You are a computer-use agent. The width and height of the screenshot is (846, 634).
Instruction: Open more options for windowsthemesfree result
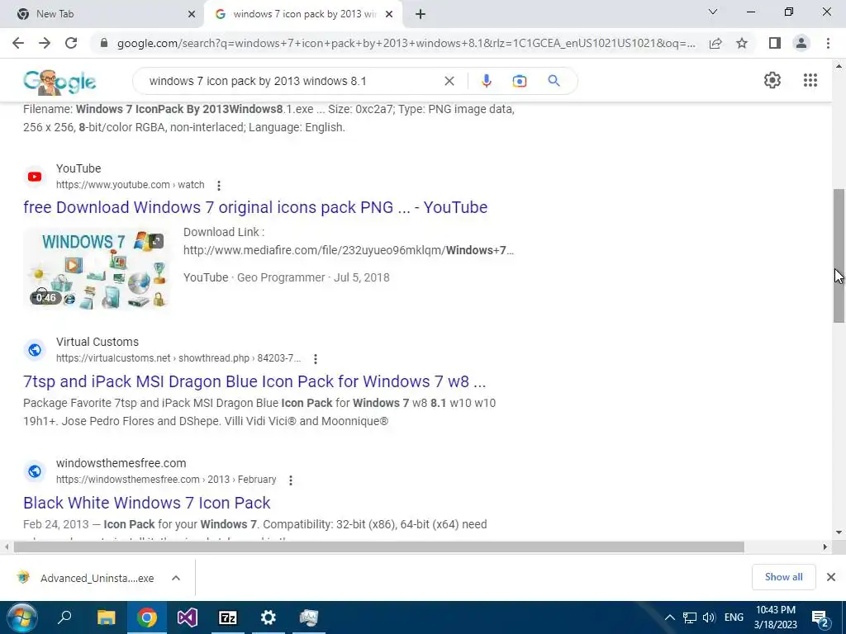(290, 480)
